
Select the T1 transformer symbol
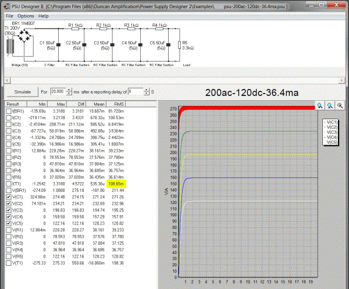[x=10, y=47]
